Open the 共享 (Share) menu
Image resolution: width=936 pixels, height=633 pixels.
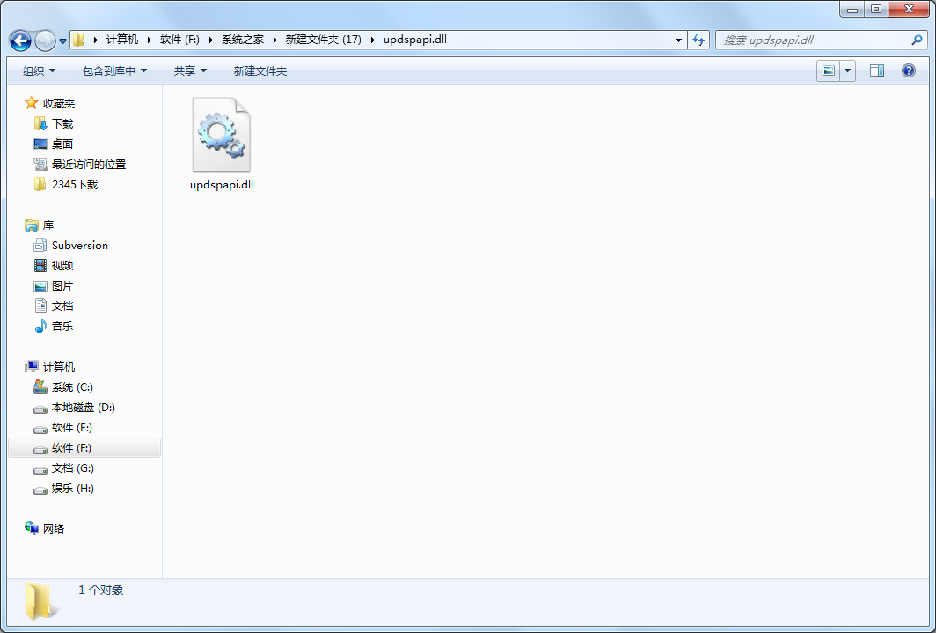(x=189, y=70)
